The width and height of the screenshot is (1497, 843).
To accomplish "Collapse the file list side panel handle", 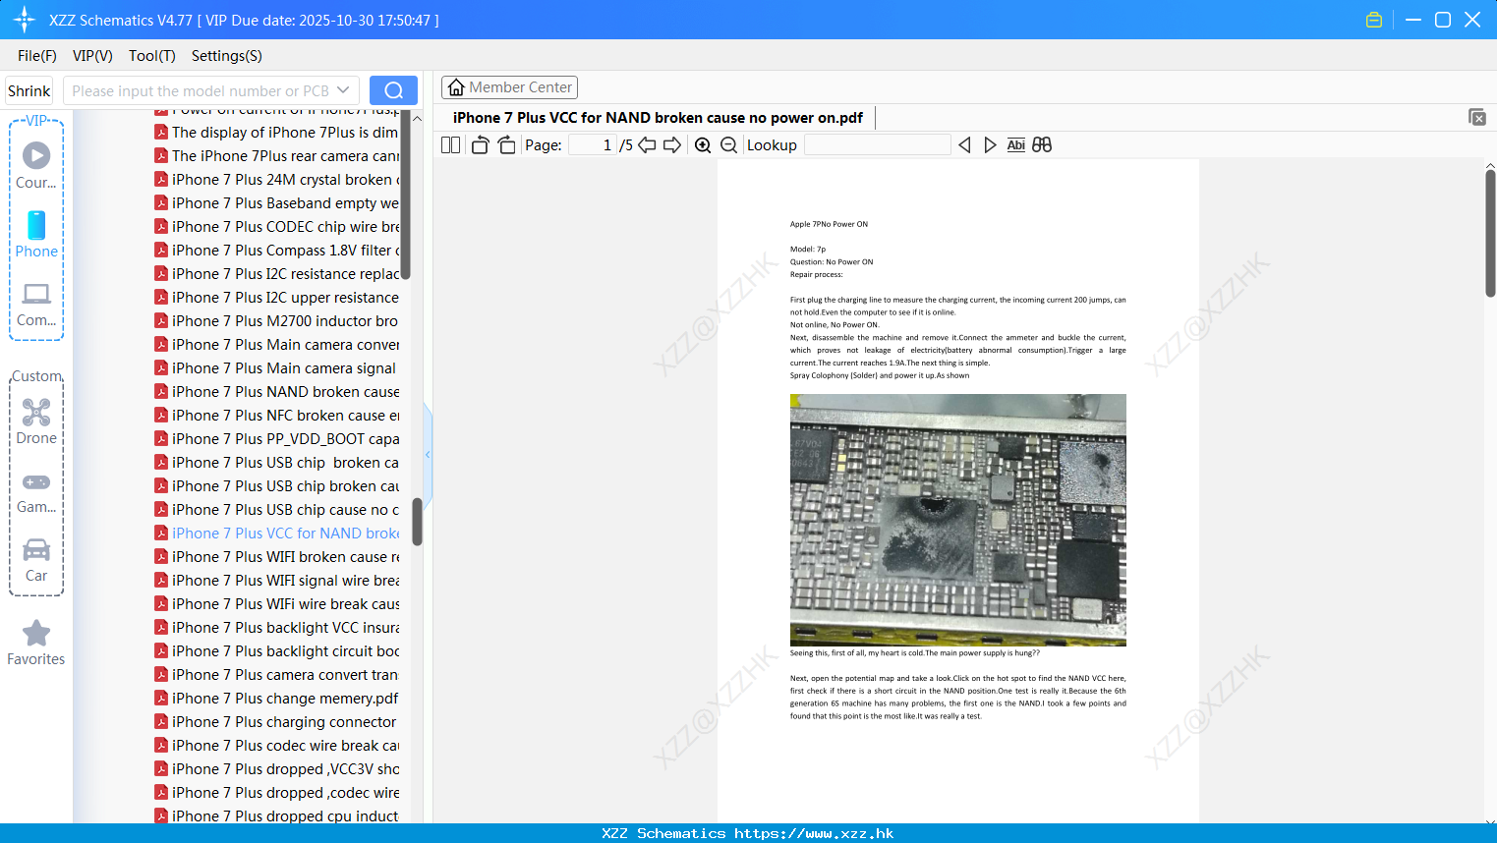I will 428,455.
